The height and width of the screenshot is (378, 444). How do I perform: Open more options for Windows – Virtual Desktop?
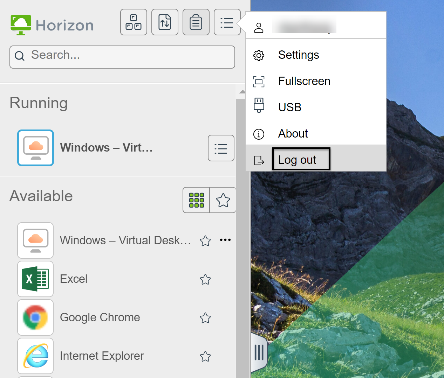click(x=225, y=240)
